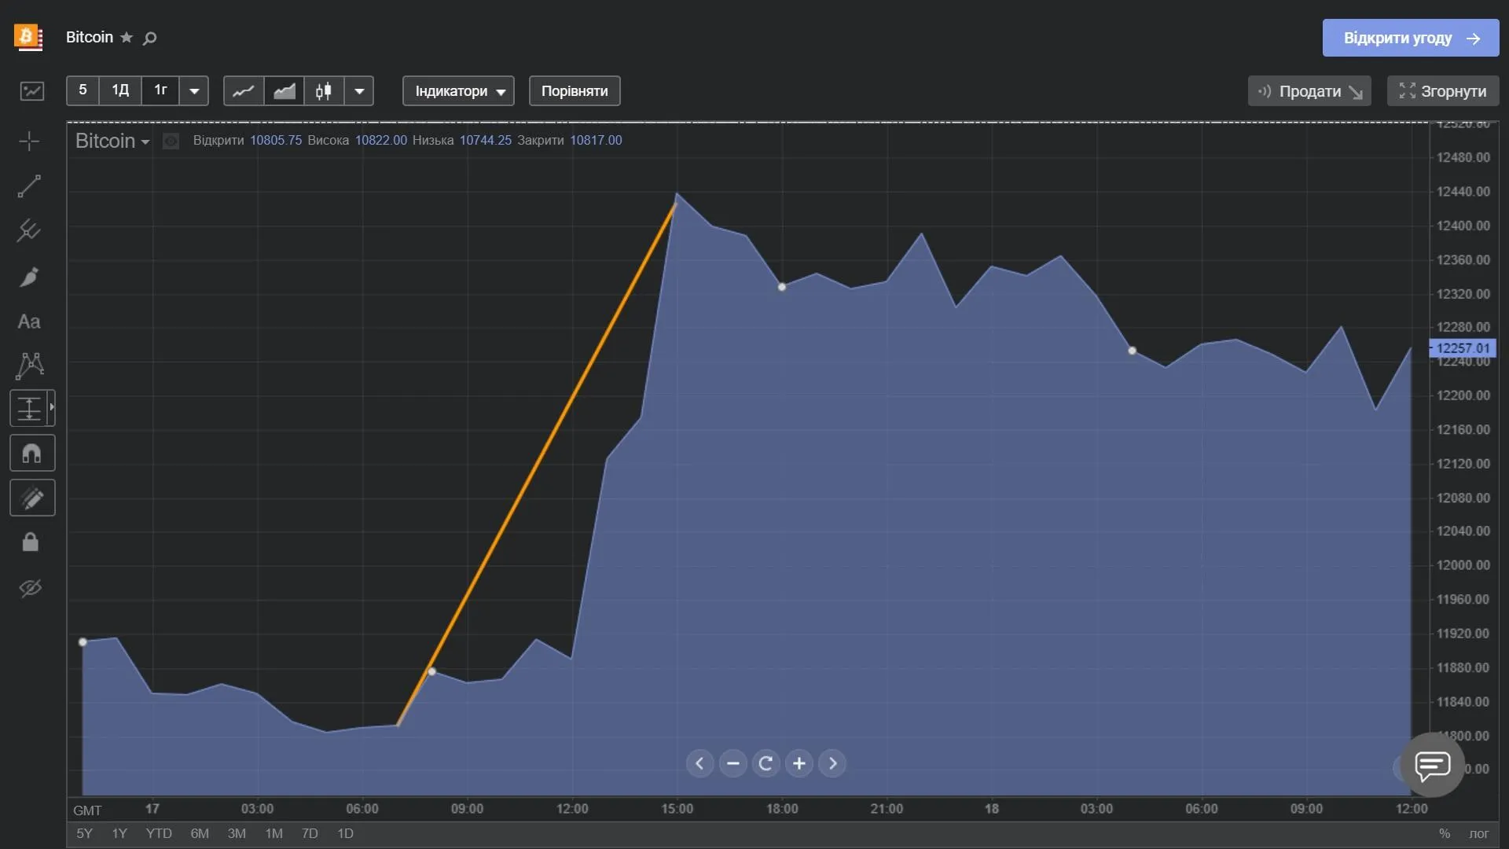Select the 5 minute interval
This screenshot has height=849, width=1509.
point(83,90)
